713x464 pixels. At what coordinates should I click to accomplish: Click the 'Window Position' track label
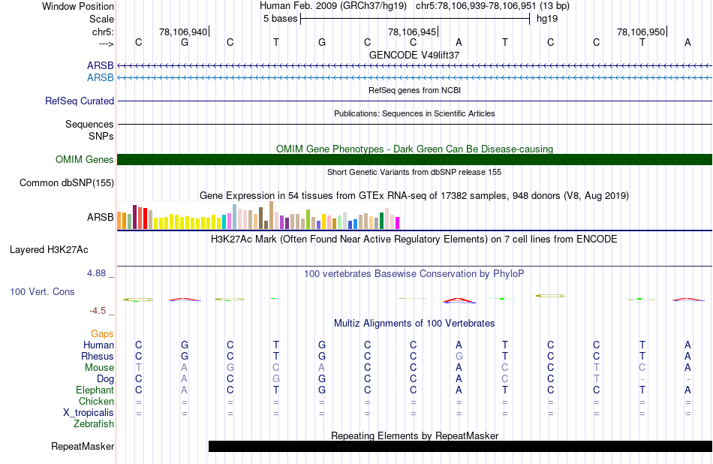78,6
